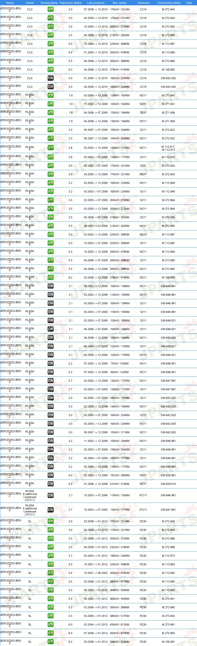197x646 pixels.
Task: Click the Marka column header
Action: tap(10, 3)
